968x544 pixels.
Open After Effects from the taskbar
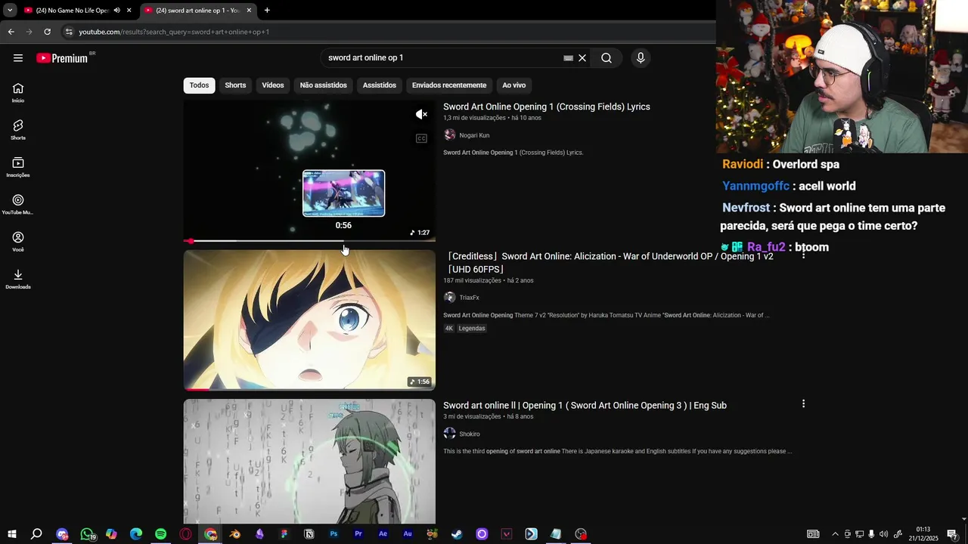click(x=383, y=534)
